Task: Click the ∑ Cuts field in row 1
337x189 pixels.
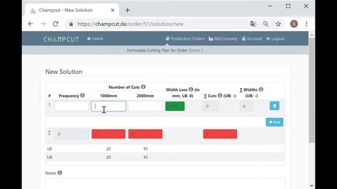Action: coord(211,106)
